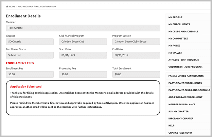Click Enrollment Status field Submitted
This screenshot has width=212, height=137.
tap(30, 55)
